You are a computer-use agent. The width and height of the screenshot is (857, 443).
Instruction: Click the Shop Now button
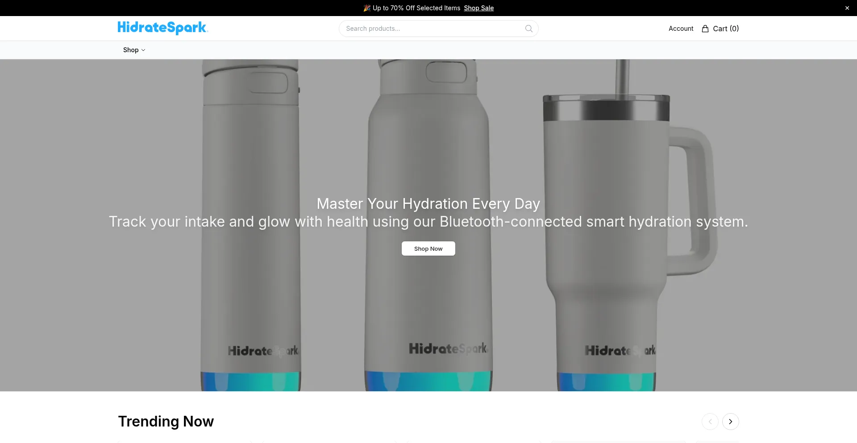coord(428,248)
